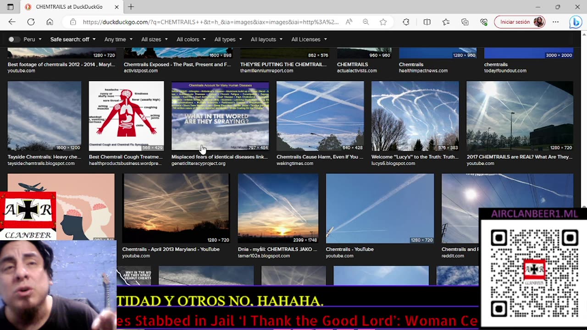Open the Bing Copilot sidebar icon
Viewport: 587px width, 330px height.
575,22
